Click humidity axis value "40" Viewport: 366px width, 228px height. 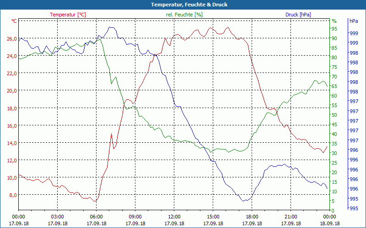coord(334,134)
